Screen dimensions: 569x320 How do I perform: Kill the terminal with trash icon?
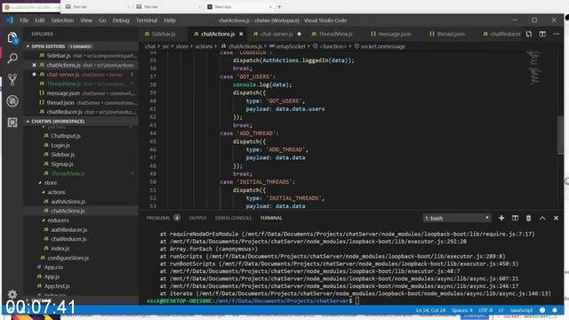pyautogui.click(x=528, y=218)
